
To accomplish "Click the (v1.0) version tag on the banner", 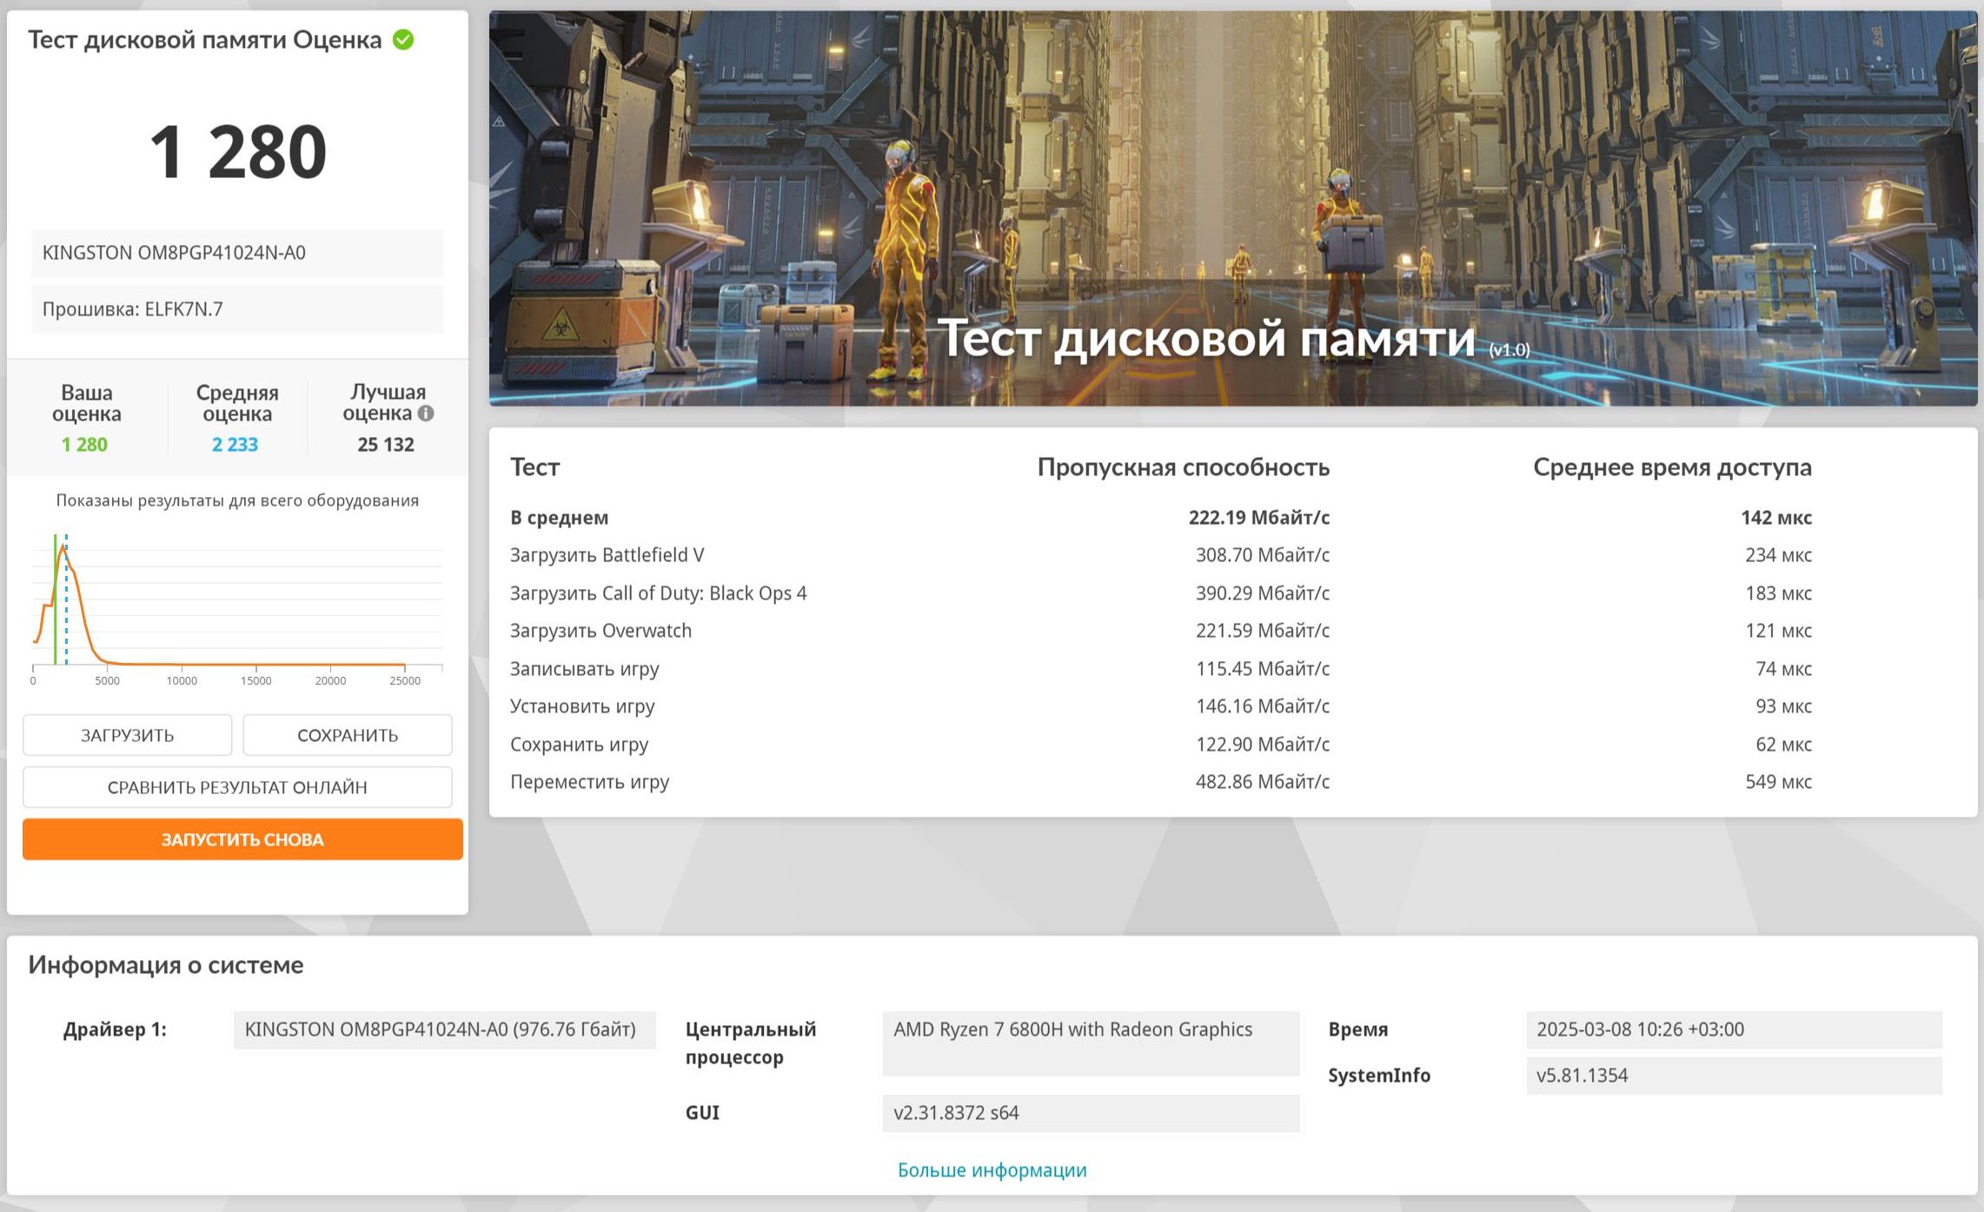I will tap(1510, 349).
